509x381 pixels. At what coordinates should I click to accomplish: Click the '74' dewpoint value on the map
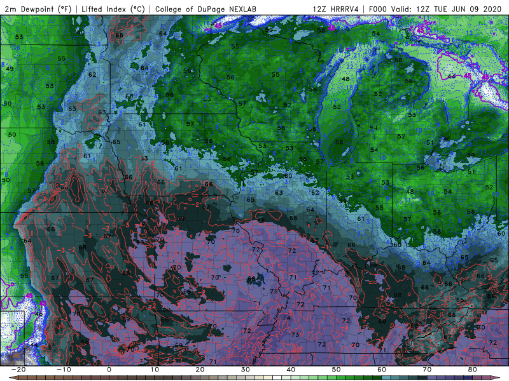[x=286, y=318]
